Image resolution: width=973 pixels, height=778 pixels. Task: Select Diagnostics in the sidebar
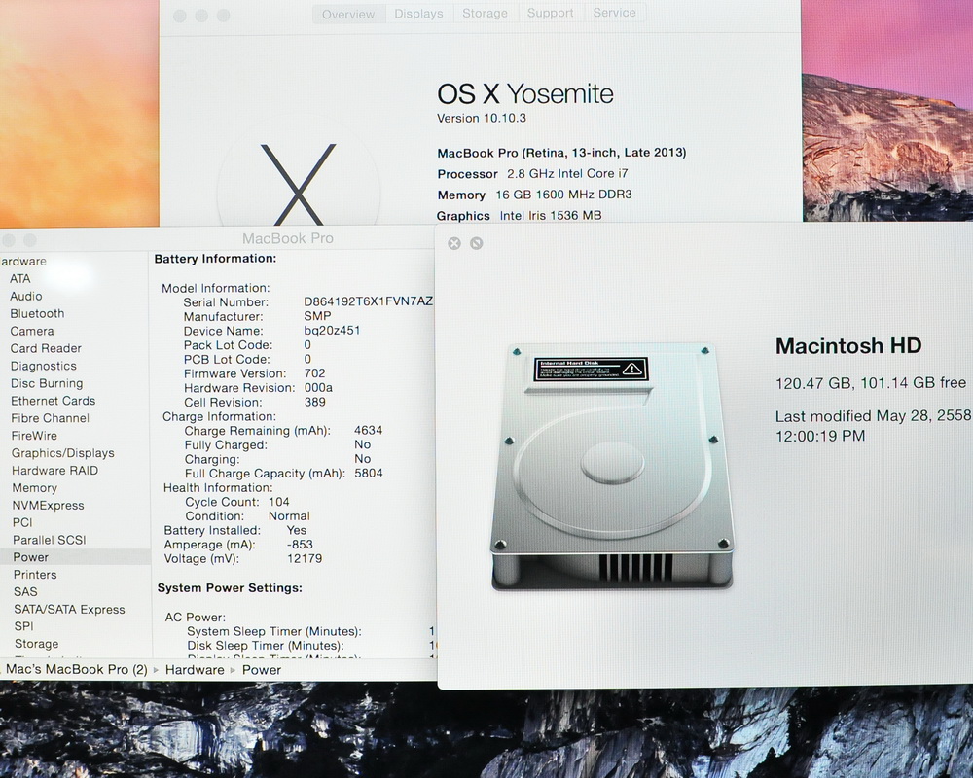(44, 366)
